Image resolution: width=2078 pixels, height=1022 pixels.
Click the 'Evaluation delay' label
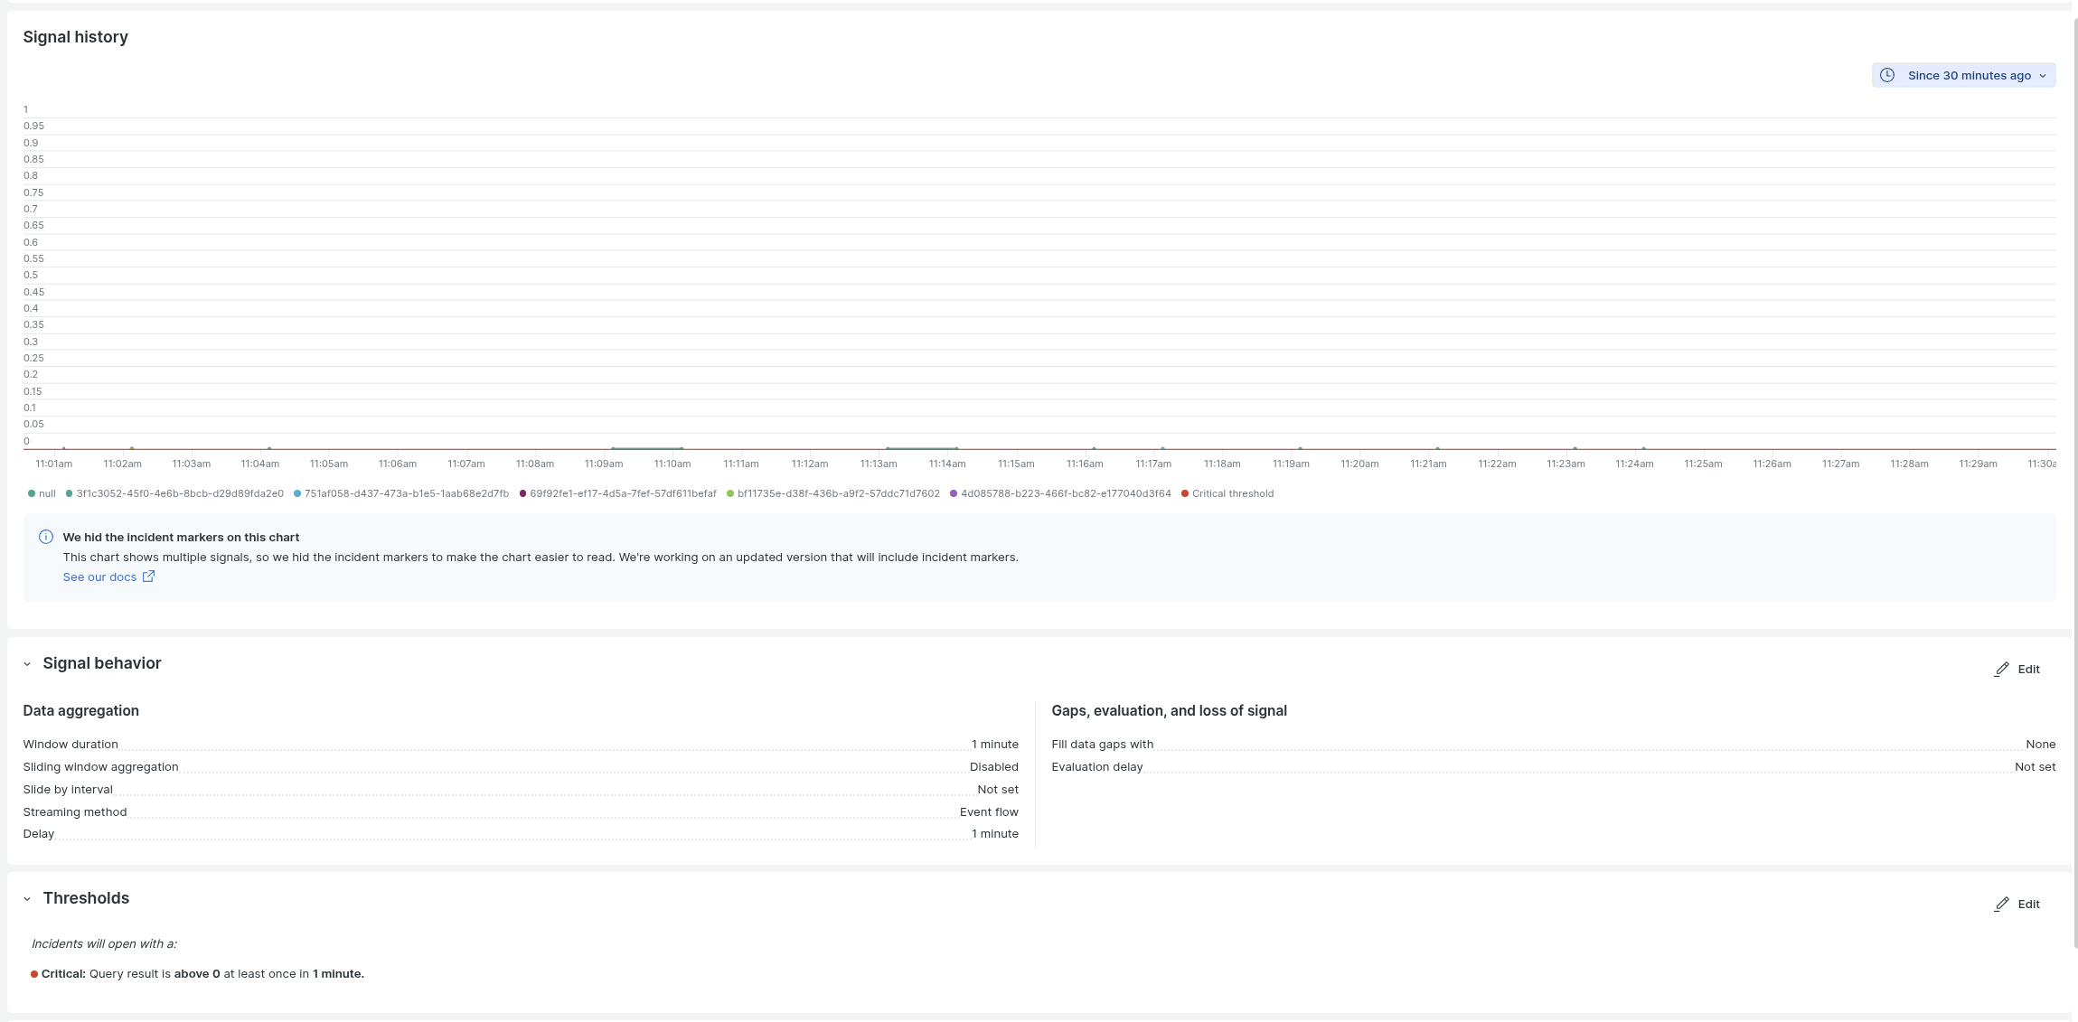click(x=1097, y=767)
